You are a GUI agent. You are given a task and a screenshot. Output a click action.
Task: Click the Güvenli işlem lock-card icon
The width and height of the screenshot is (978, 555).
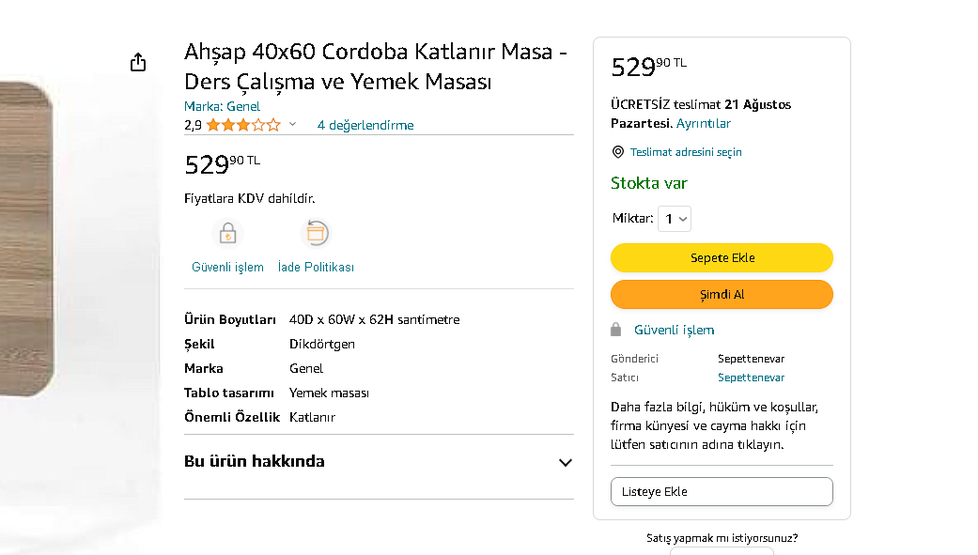[227, 233]
